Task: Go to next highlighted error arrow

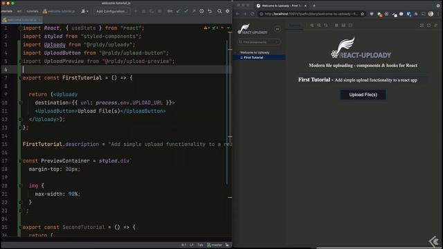Action: click(x=228, y=28)
